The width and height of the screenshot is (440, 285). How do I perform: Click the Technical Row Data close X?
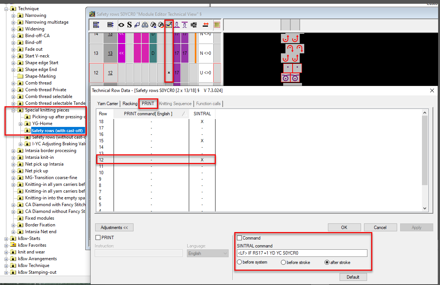click(x=431, y=90)
